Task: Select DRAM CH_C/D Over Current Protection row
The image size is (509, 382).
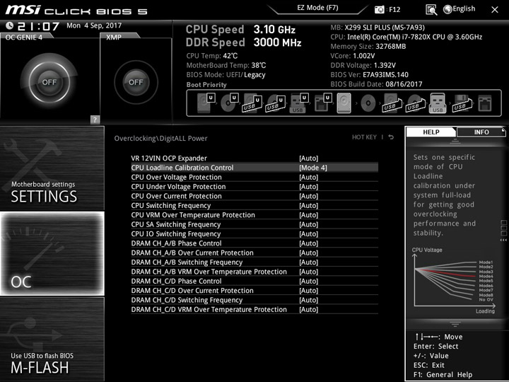Action: pyautogui.click(x=255, y=291)
